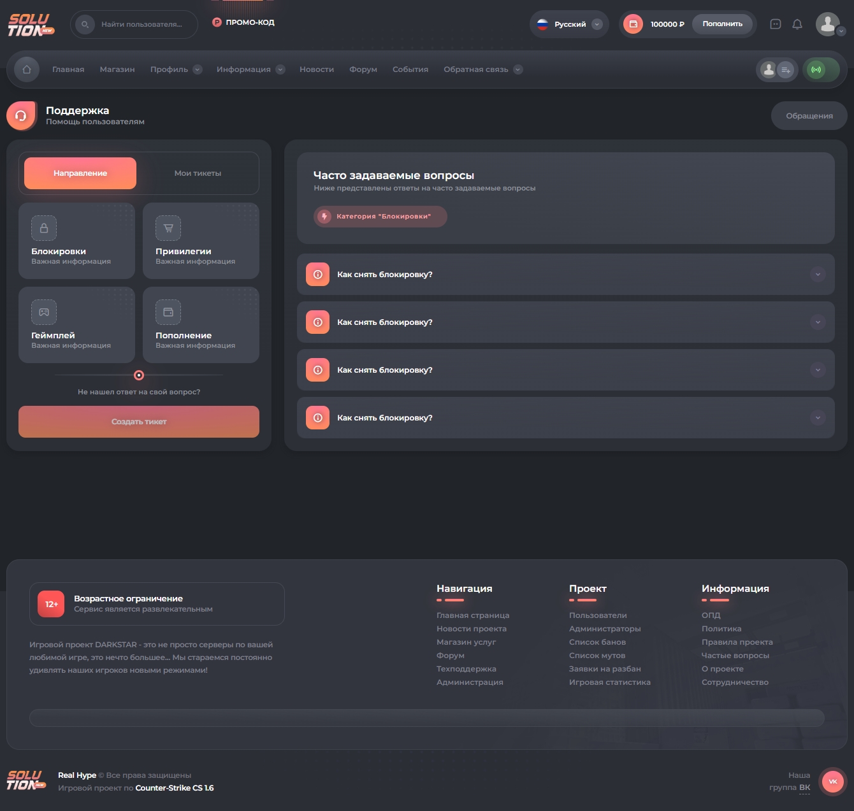This screenshot has height=811, width=854.
Task: Open the VK group icon in footer
Action: (x=832, y=781)
